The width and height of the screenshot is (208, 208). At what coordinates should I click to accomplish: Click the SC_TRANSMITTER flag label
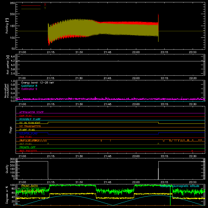(x=30, y=126)
